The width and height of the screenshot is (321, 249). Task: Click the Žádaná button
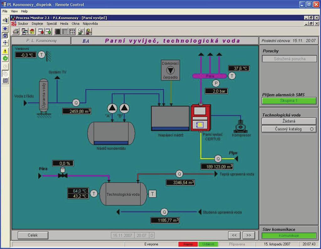(x=289, y=121)
